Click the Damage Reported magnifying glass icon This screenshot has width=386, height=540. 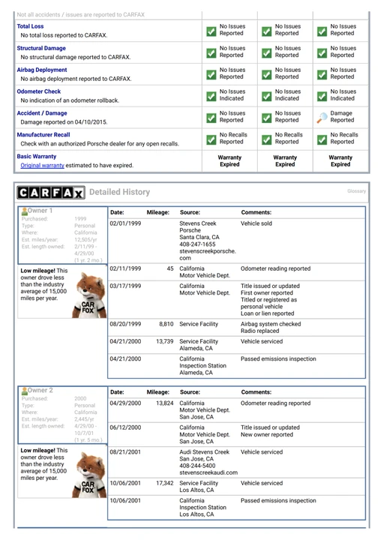322,118
